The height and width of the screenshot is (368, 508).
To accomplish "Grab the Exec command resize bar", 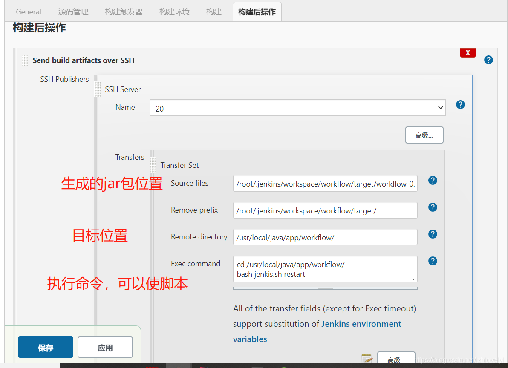I will click(325, 288).
